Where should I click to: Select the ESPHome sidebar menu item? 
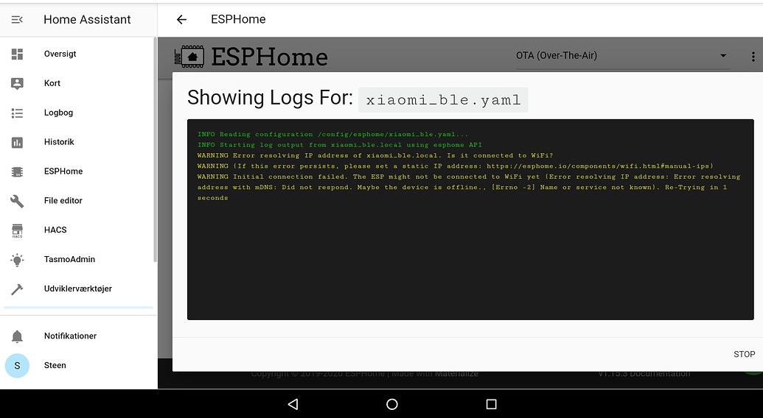pos(78,172)
